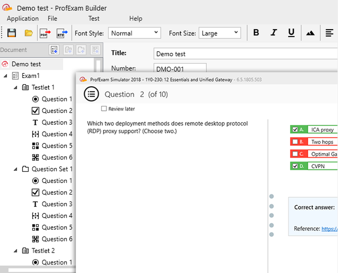Collapse the Exam1 tree node

pyautogui.click(x=5, y=76)
